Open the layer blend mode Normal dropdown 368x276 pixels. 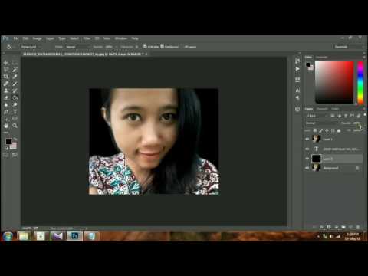(320, 123)
